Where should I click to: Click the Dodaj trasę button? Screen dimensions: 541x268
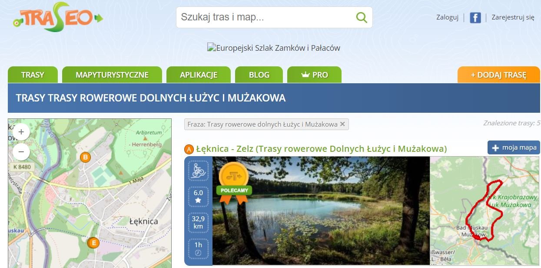[x=498, y=75]
